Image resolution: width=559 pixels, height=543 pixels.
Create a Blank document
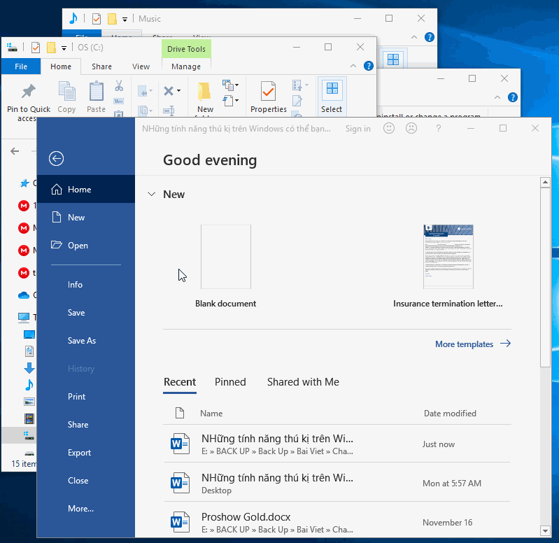click(226, 267)
